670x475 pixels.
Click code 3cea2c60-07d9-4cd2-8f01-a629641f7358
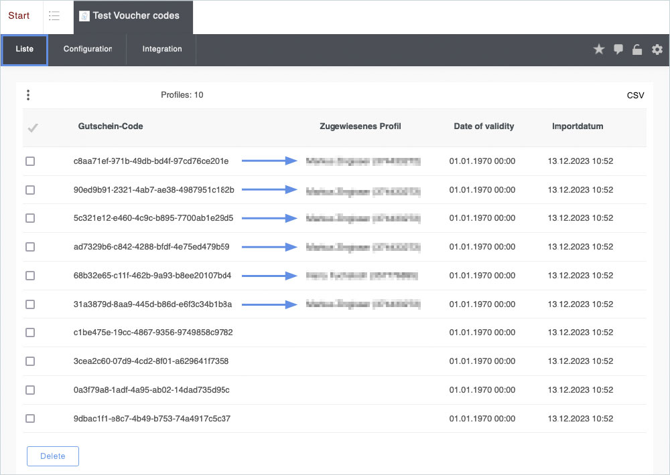[x=151, y=361]
